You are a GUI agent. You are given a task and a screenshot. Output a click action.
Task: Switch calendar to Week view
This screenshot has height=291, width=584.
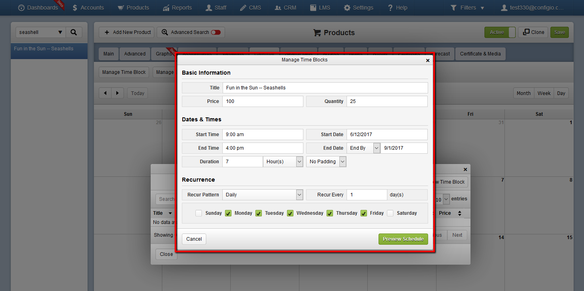coord(544,93)
